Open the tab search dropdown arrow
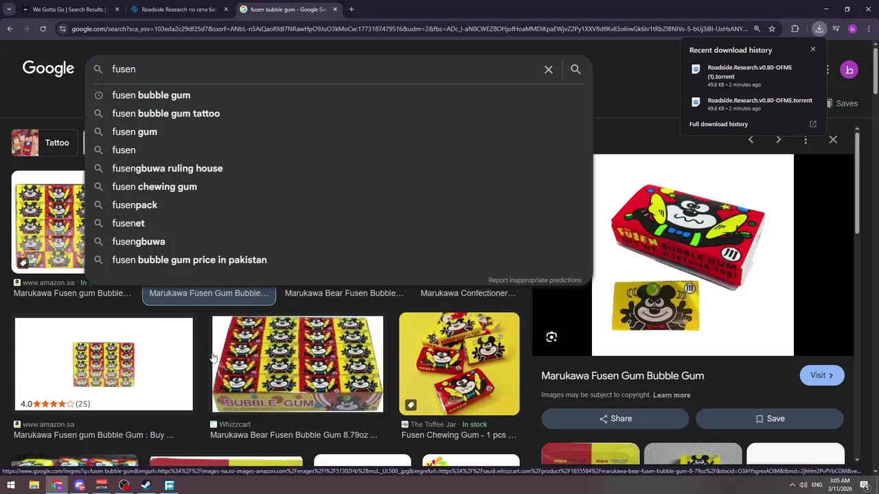The width and height of the screenshot is (879, 494). (9, 10)
